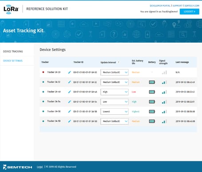This screenshot has height=172, width=202.
Task: Open the Lowest interval dropdown for Tracker 3A-58
Action: [115, 112]
